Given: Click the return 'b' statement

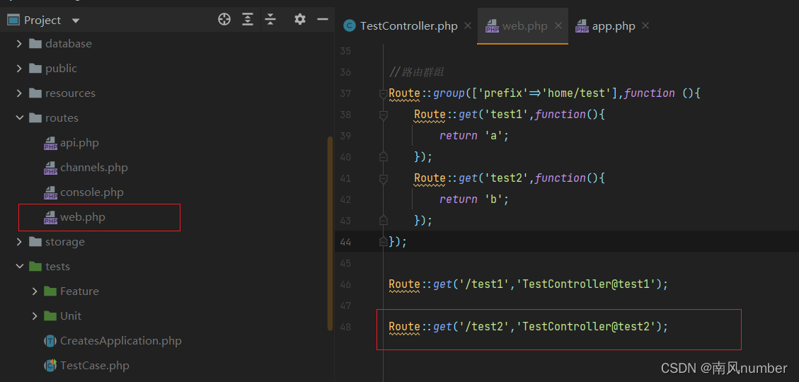Looking at the screenshot, I should (474, 199).
